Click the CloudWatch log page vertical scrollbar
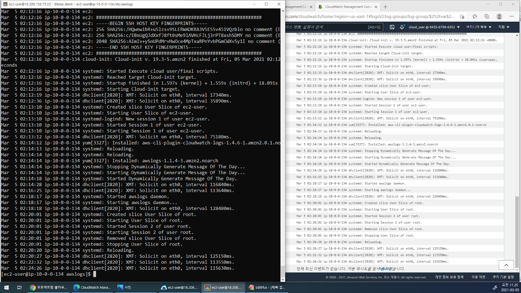Image resolution: width=521 pixels, height=293 pixels. 517,232
